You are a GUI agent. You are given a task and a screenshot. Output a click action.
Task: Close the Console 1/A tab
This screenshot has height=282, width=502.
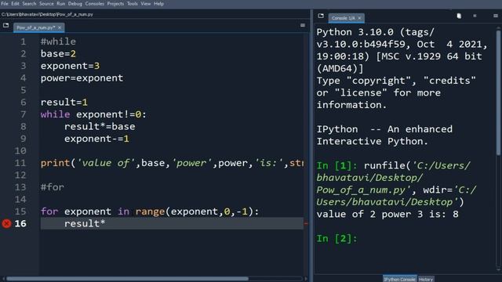click(359, 18)
